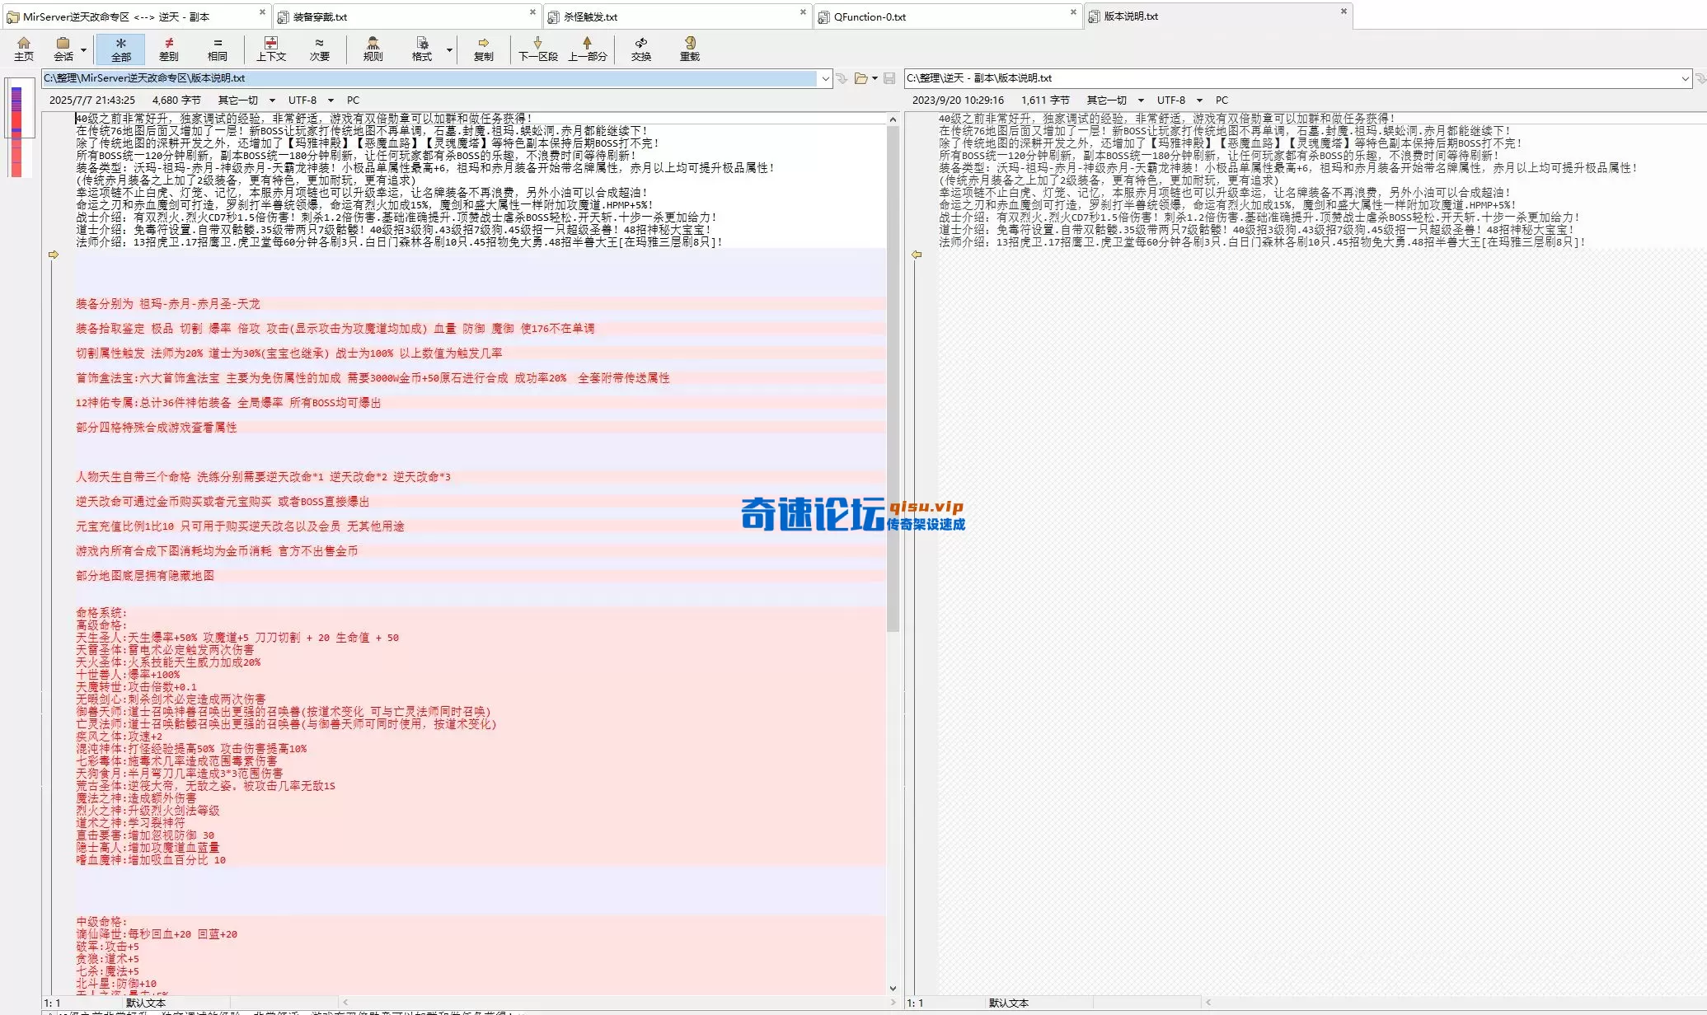Screen dimensions: 1707x1015
Task: Click the left pane scrollbar down arrow
Action: 893,988
